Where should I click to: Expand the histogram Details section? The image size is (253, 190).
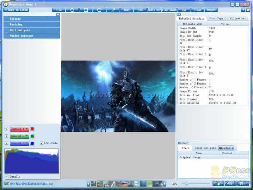pos(6,177)
